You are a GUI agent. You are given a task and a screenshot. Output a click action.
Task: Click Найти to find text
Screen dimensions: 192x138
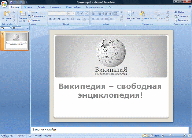pos(180,12)
